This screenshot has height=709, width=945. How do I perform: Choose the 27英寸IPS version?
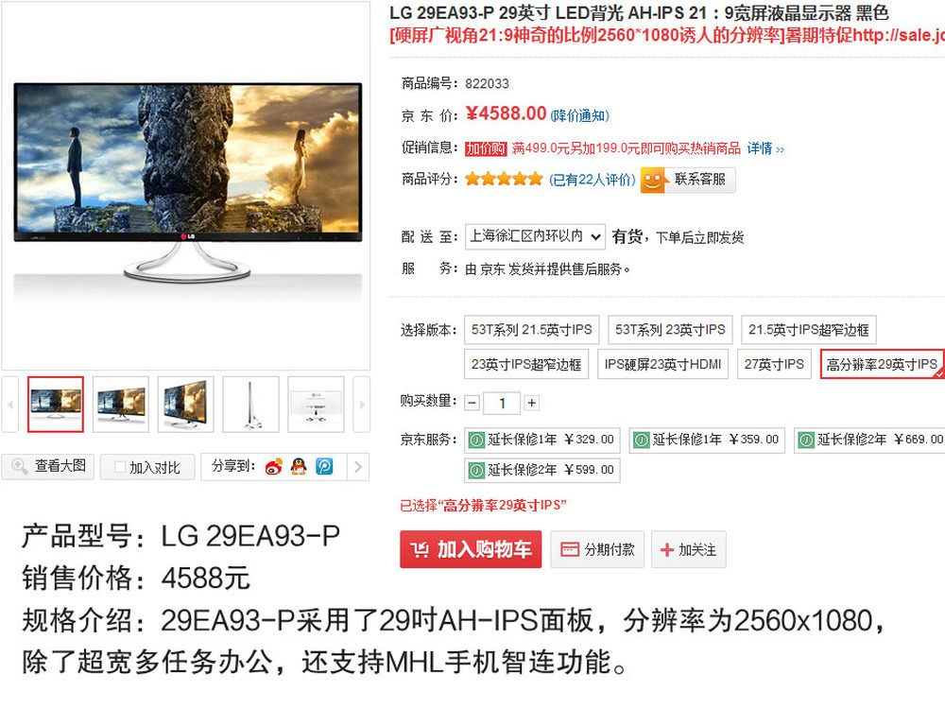coord(774,364)
